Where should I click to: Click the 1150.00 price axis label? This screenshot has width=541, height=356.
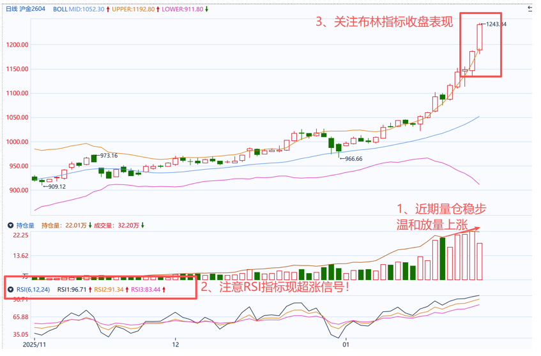coord(17,69)
